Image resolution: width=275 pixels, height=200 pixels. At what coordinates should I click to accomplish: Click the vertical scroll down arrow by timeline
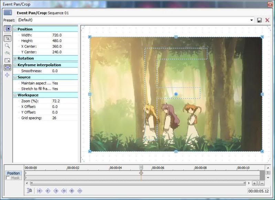coord(268,178)
